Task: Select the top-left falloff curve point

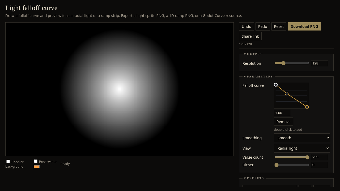Action: click(x=276, y=85)
